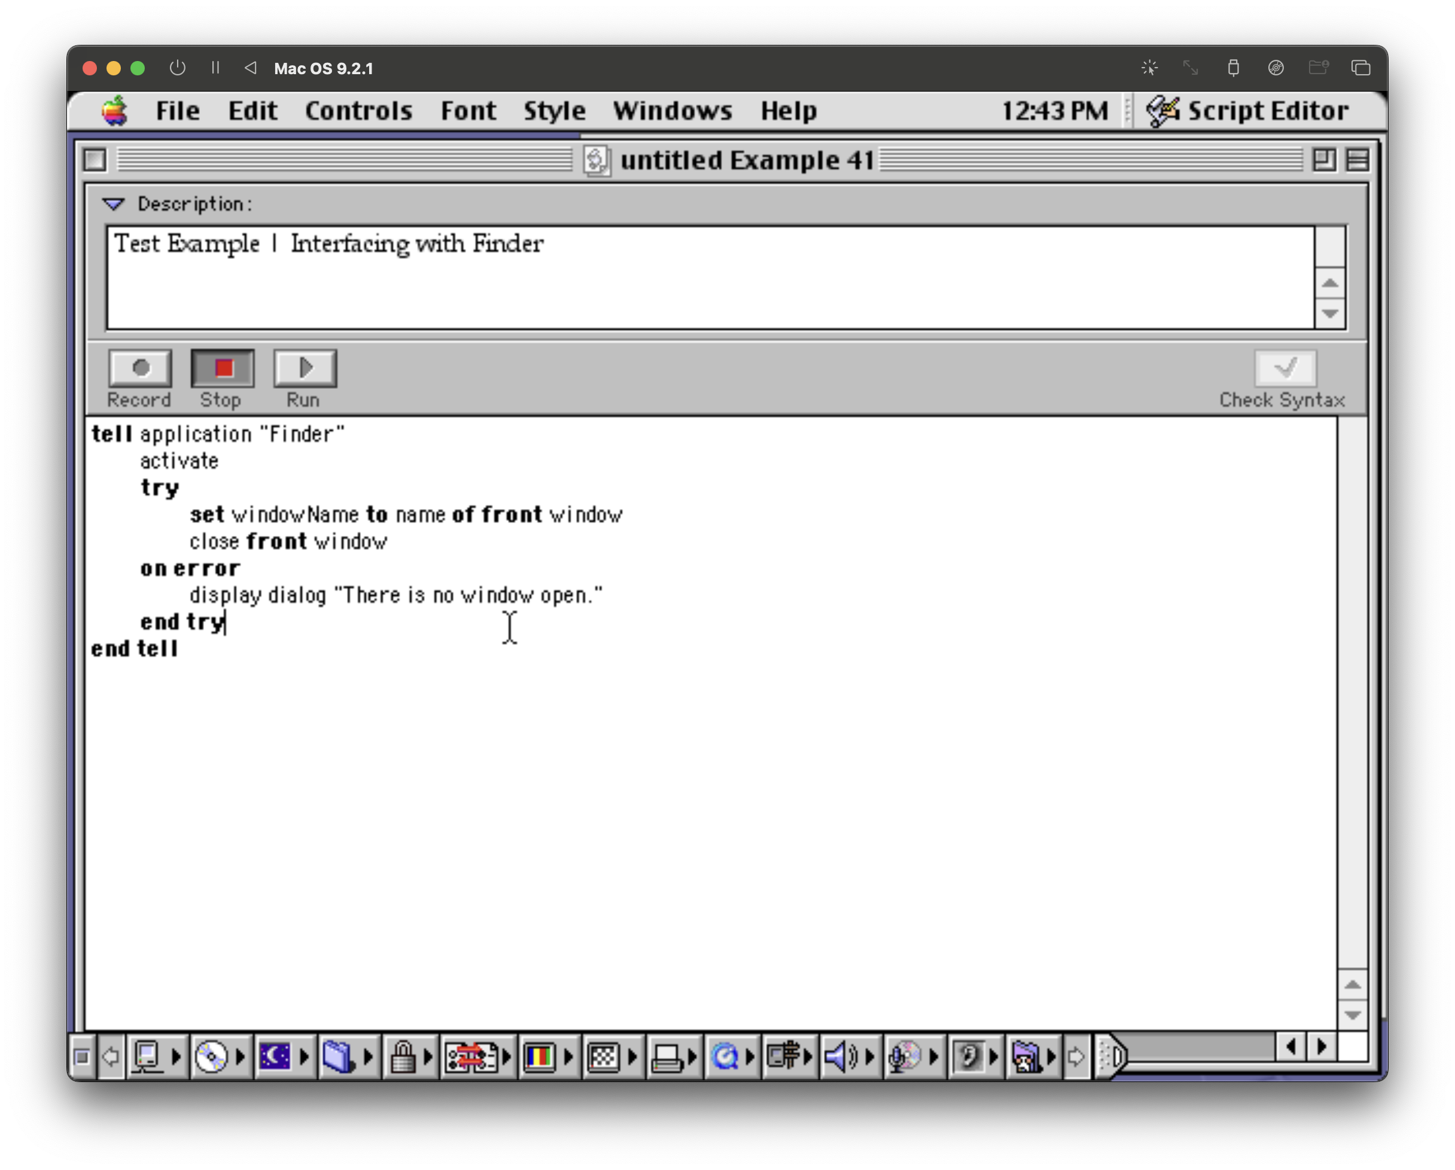Viewport: 1455px width, 1170px height.
Task: Run the script with the Run button
Action: tap(305, 368)
